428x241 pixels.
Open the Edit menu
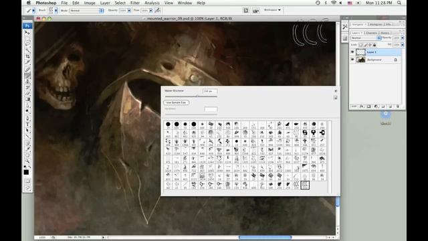tap(76, 3)
